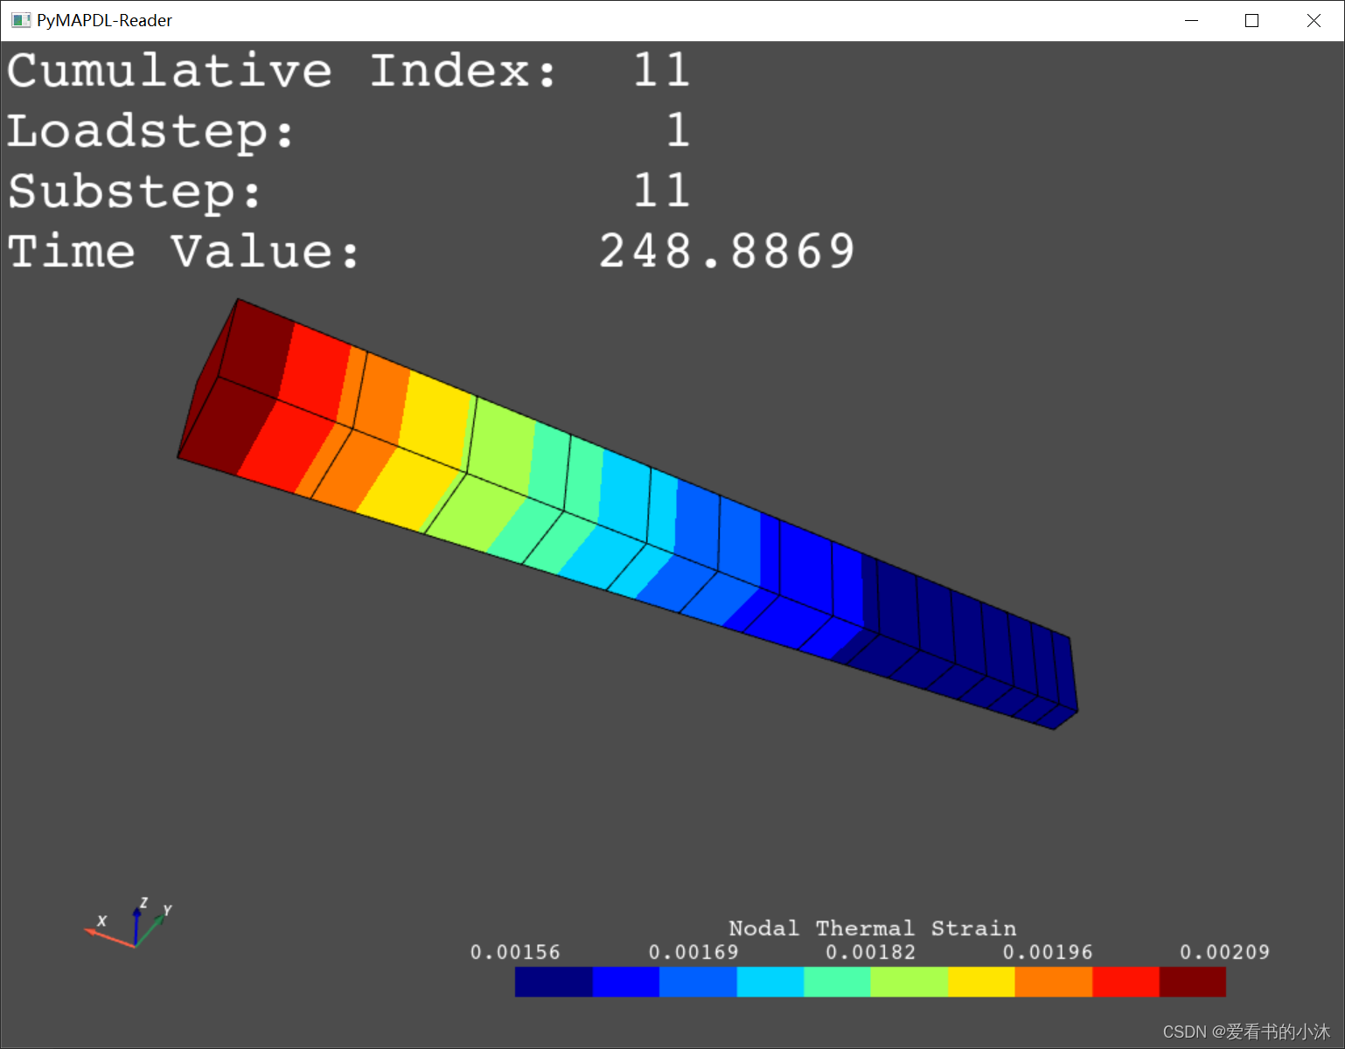Click the XYZ orientation axes widget
Screen dimensions: 1345x1049
click(x=129, y=923)
